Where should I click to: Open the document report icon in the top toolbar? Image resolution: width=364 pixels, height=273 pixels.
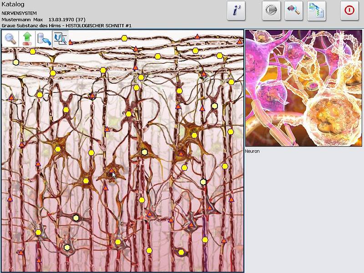(316, 10)
